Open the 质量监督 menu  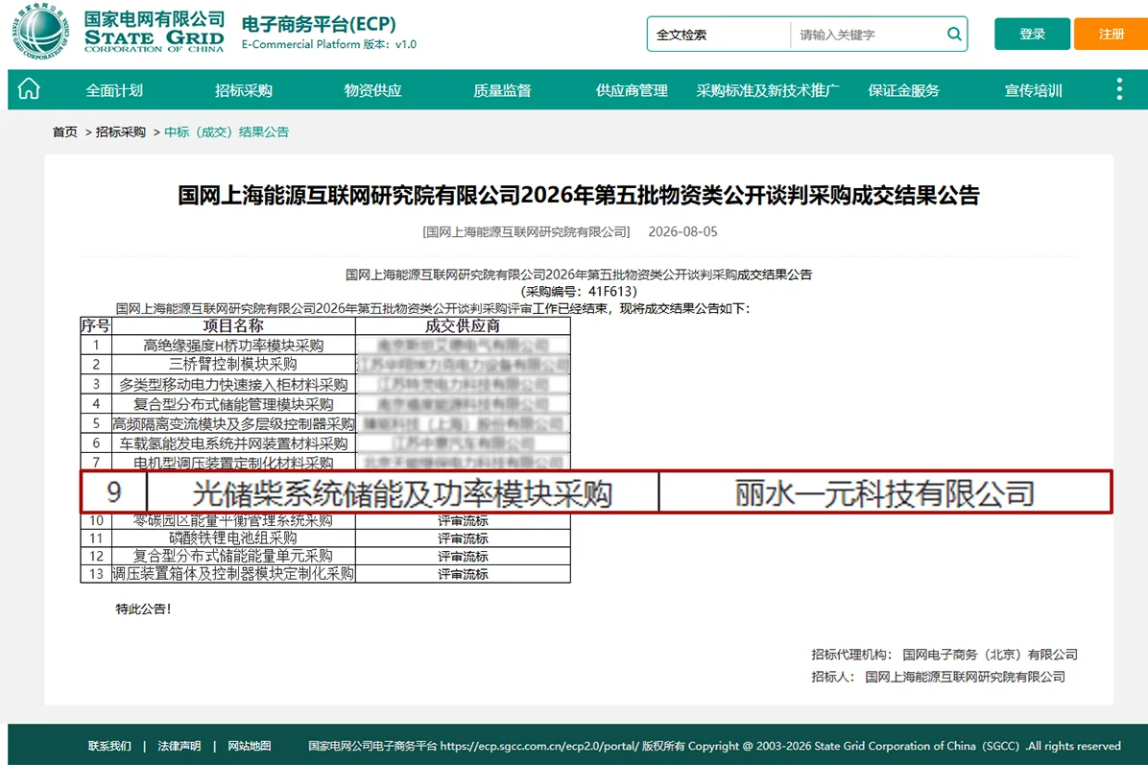502,90
